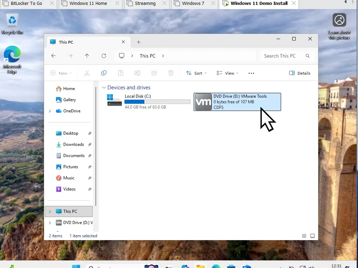Open the See more ellipsis menu
358x268 pixels.
(251, 73)
